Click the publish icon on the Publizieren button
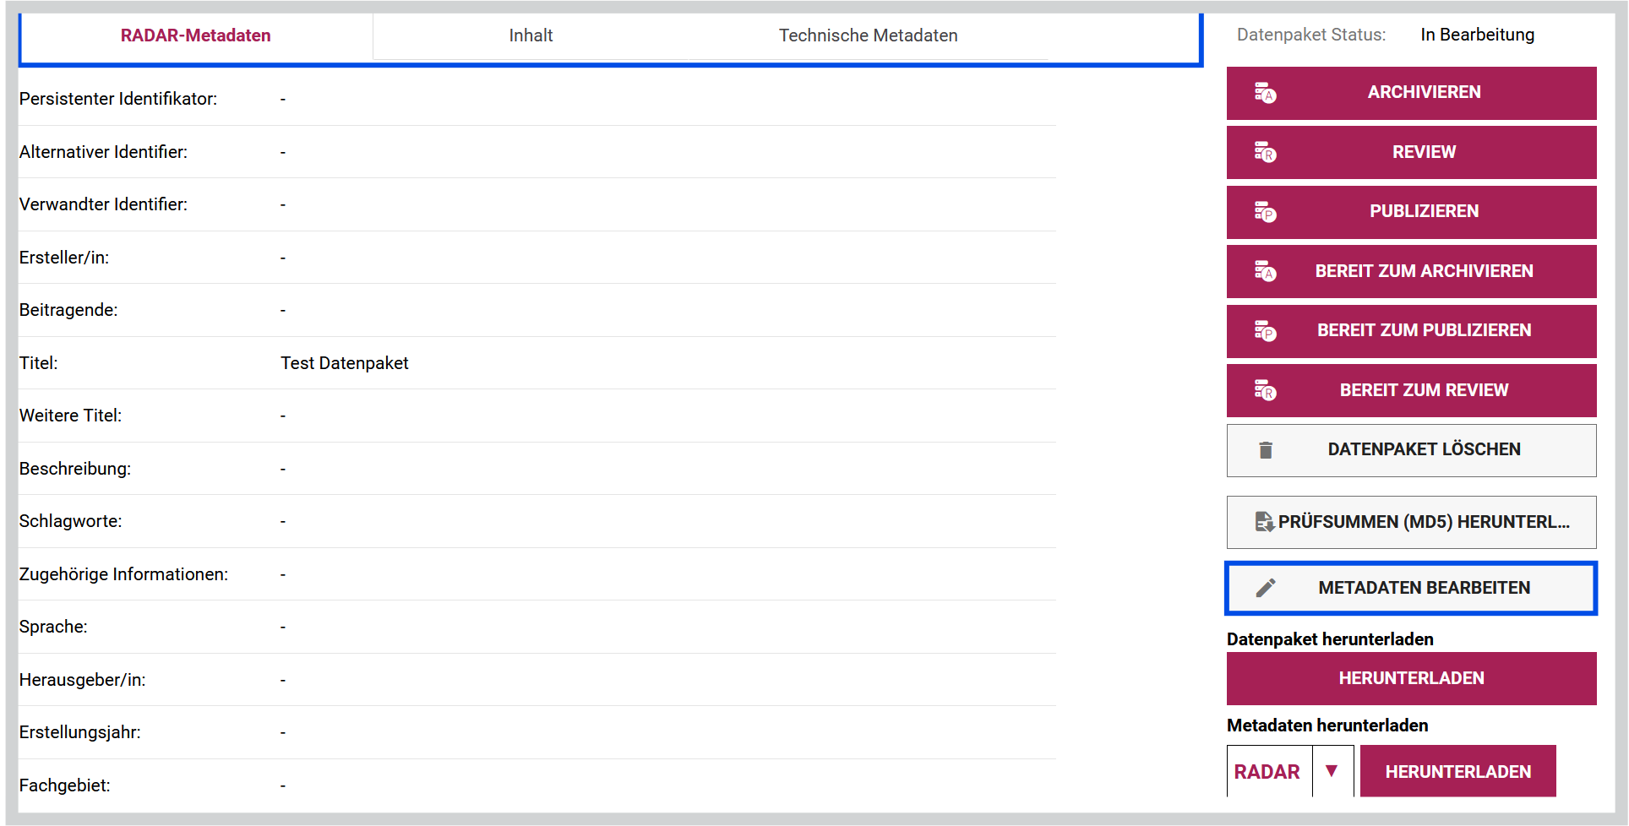1629x826 pixels. point(1265,212)
